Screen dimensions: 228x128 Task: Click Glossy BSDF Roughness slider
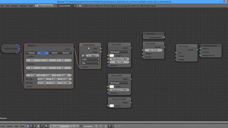point(119,90)
